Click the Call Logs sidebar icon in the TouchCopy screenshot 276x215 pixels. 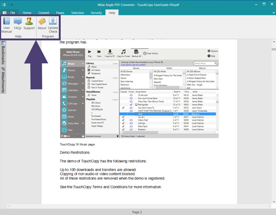click(x=64, y=103)
